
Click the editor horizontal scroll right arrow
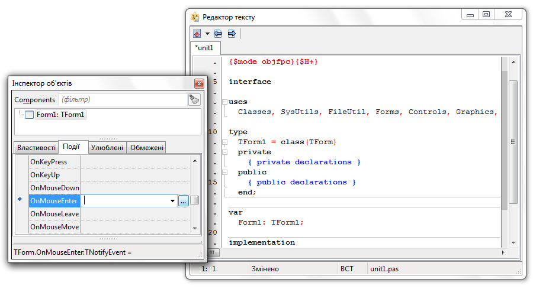503,252
